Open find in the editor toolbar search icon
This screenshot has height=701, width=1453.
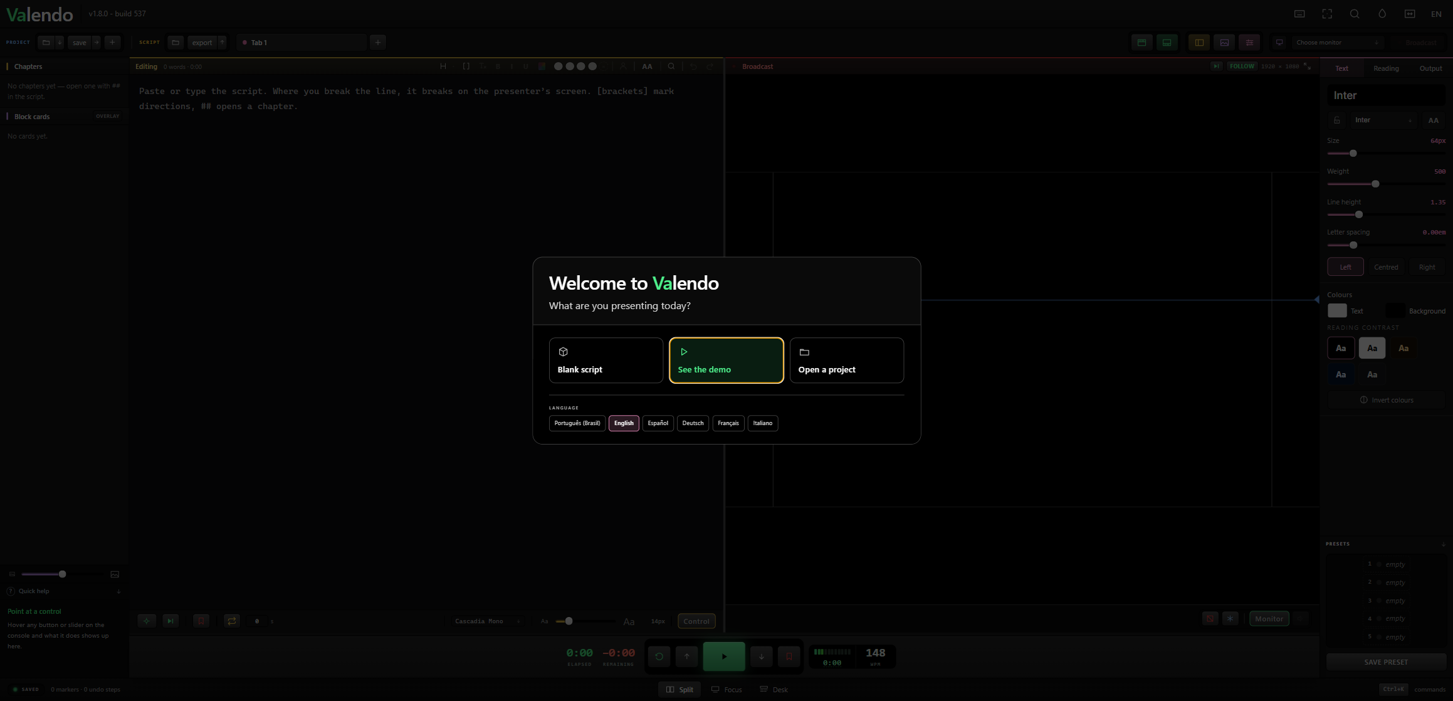671,66
